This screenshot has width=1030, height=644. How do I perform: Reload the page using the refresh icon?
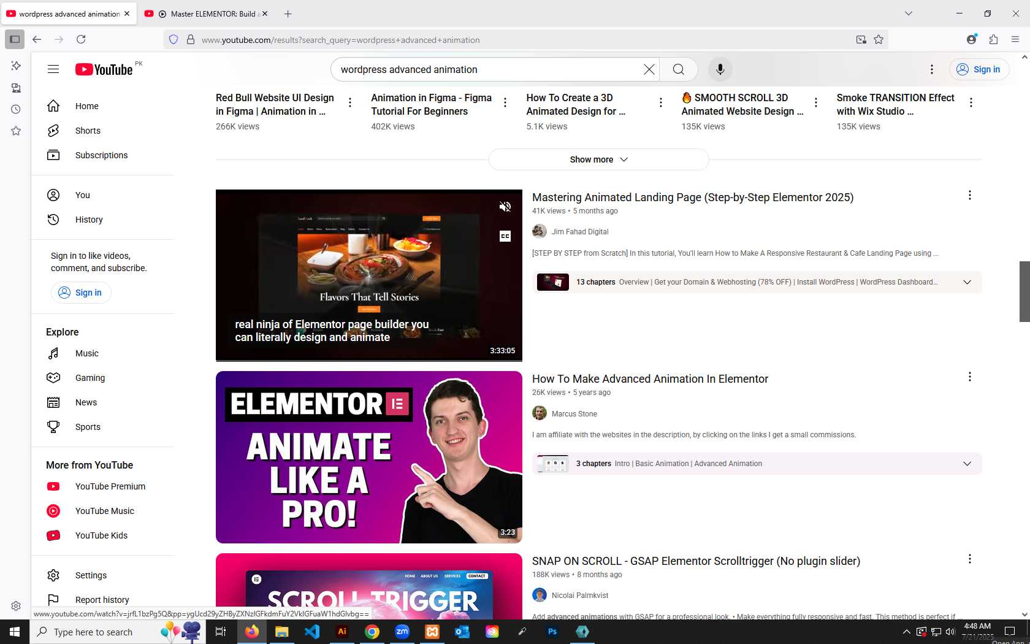(x=81, y=39)
